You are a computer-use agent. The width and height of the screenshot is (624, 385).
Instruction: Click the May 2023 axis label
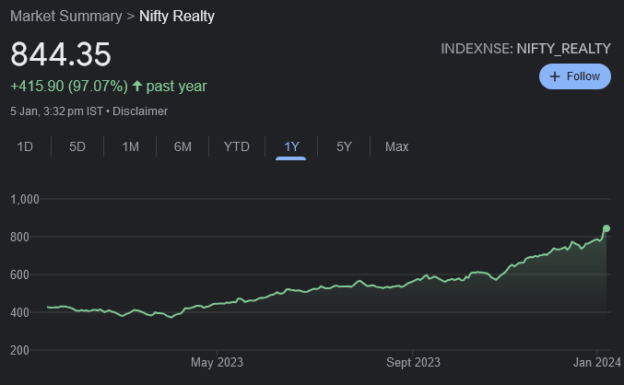coord(217,362)
